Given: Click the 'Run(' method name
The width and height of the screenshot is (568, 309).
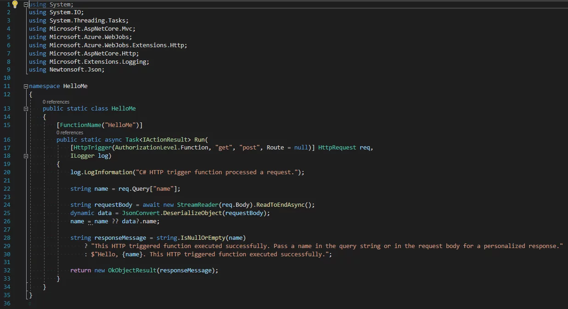Looking at the screenshot, I should pyautogui.click(x=201, y=140).
